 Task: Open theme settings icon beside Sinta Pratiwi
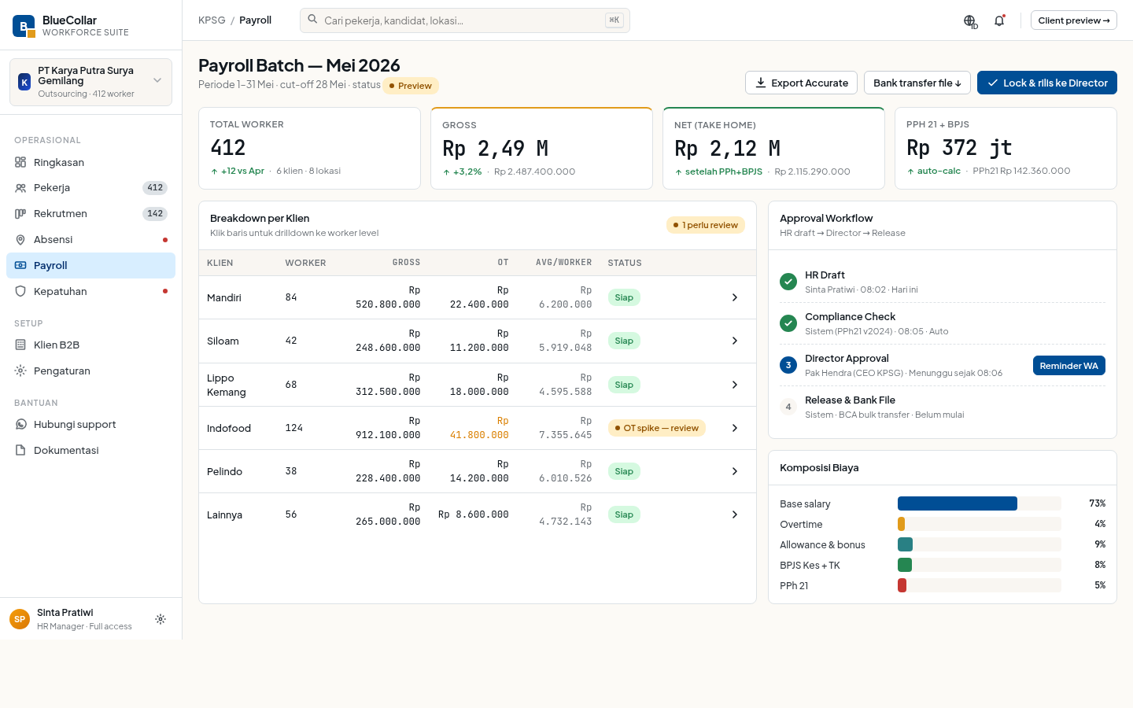click(x=161, y=619)
